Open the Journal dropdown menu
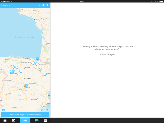164x123 pixels. pos(6,5)
